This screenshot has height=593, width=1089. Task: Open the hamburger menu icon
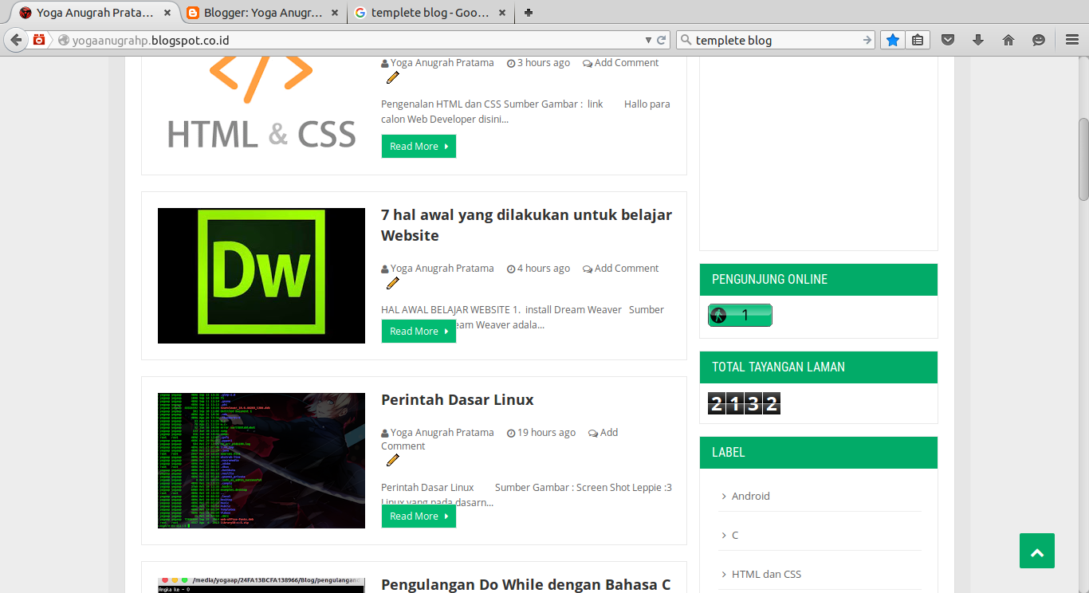pos(1072,40)
